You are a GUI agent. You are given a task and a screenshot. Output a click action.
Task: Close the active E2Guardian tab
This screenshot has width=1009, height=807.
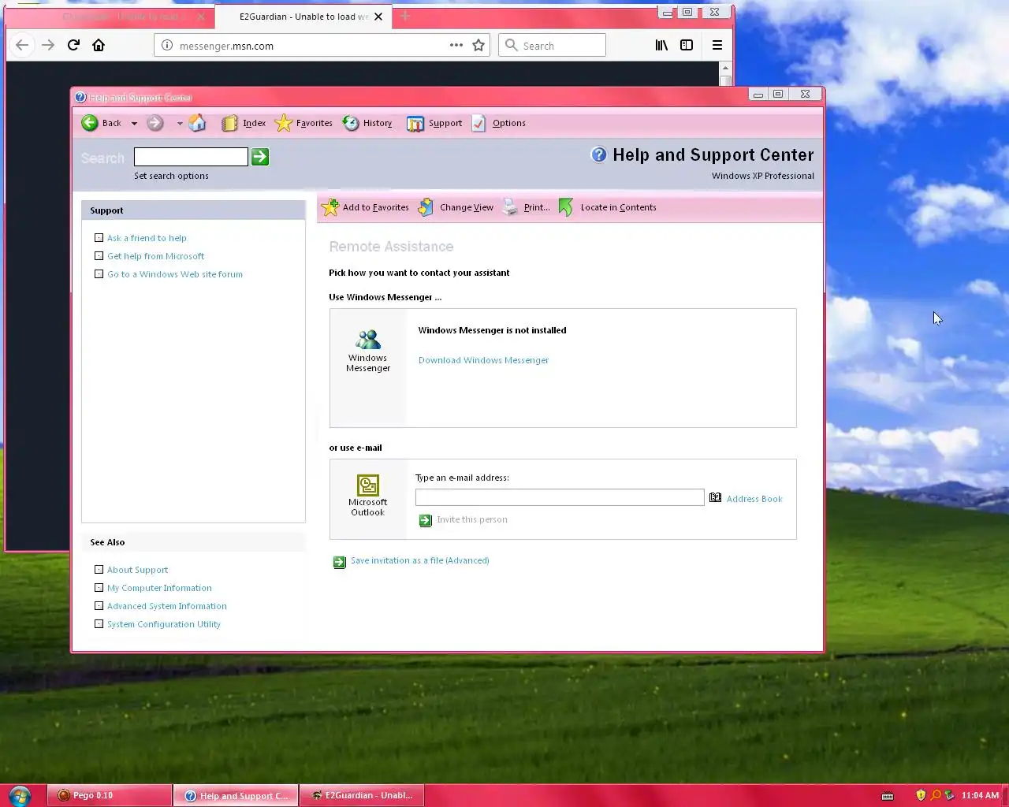[378, 16]
